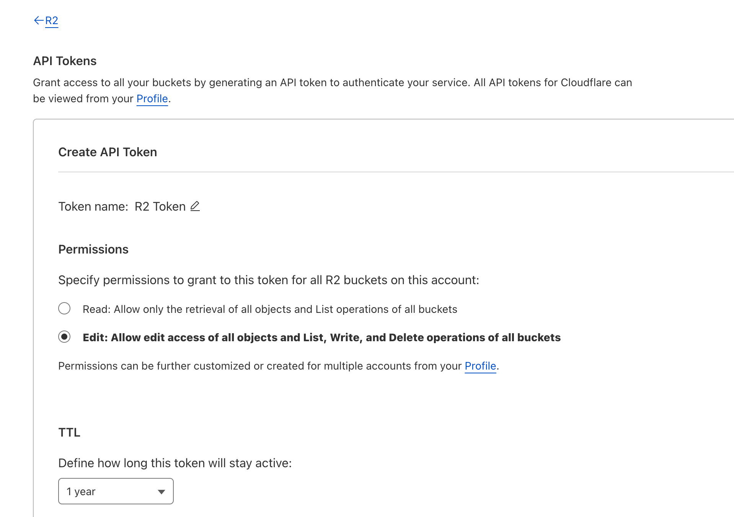734x517 pixels.
Task: Open the rename editor via the edit pencil
Action: coord(195,206)
